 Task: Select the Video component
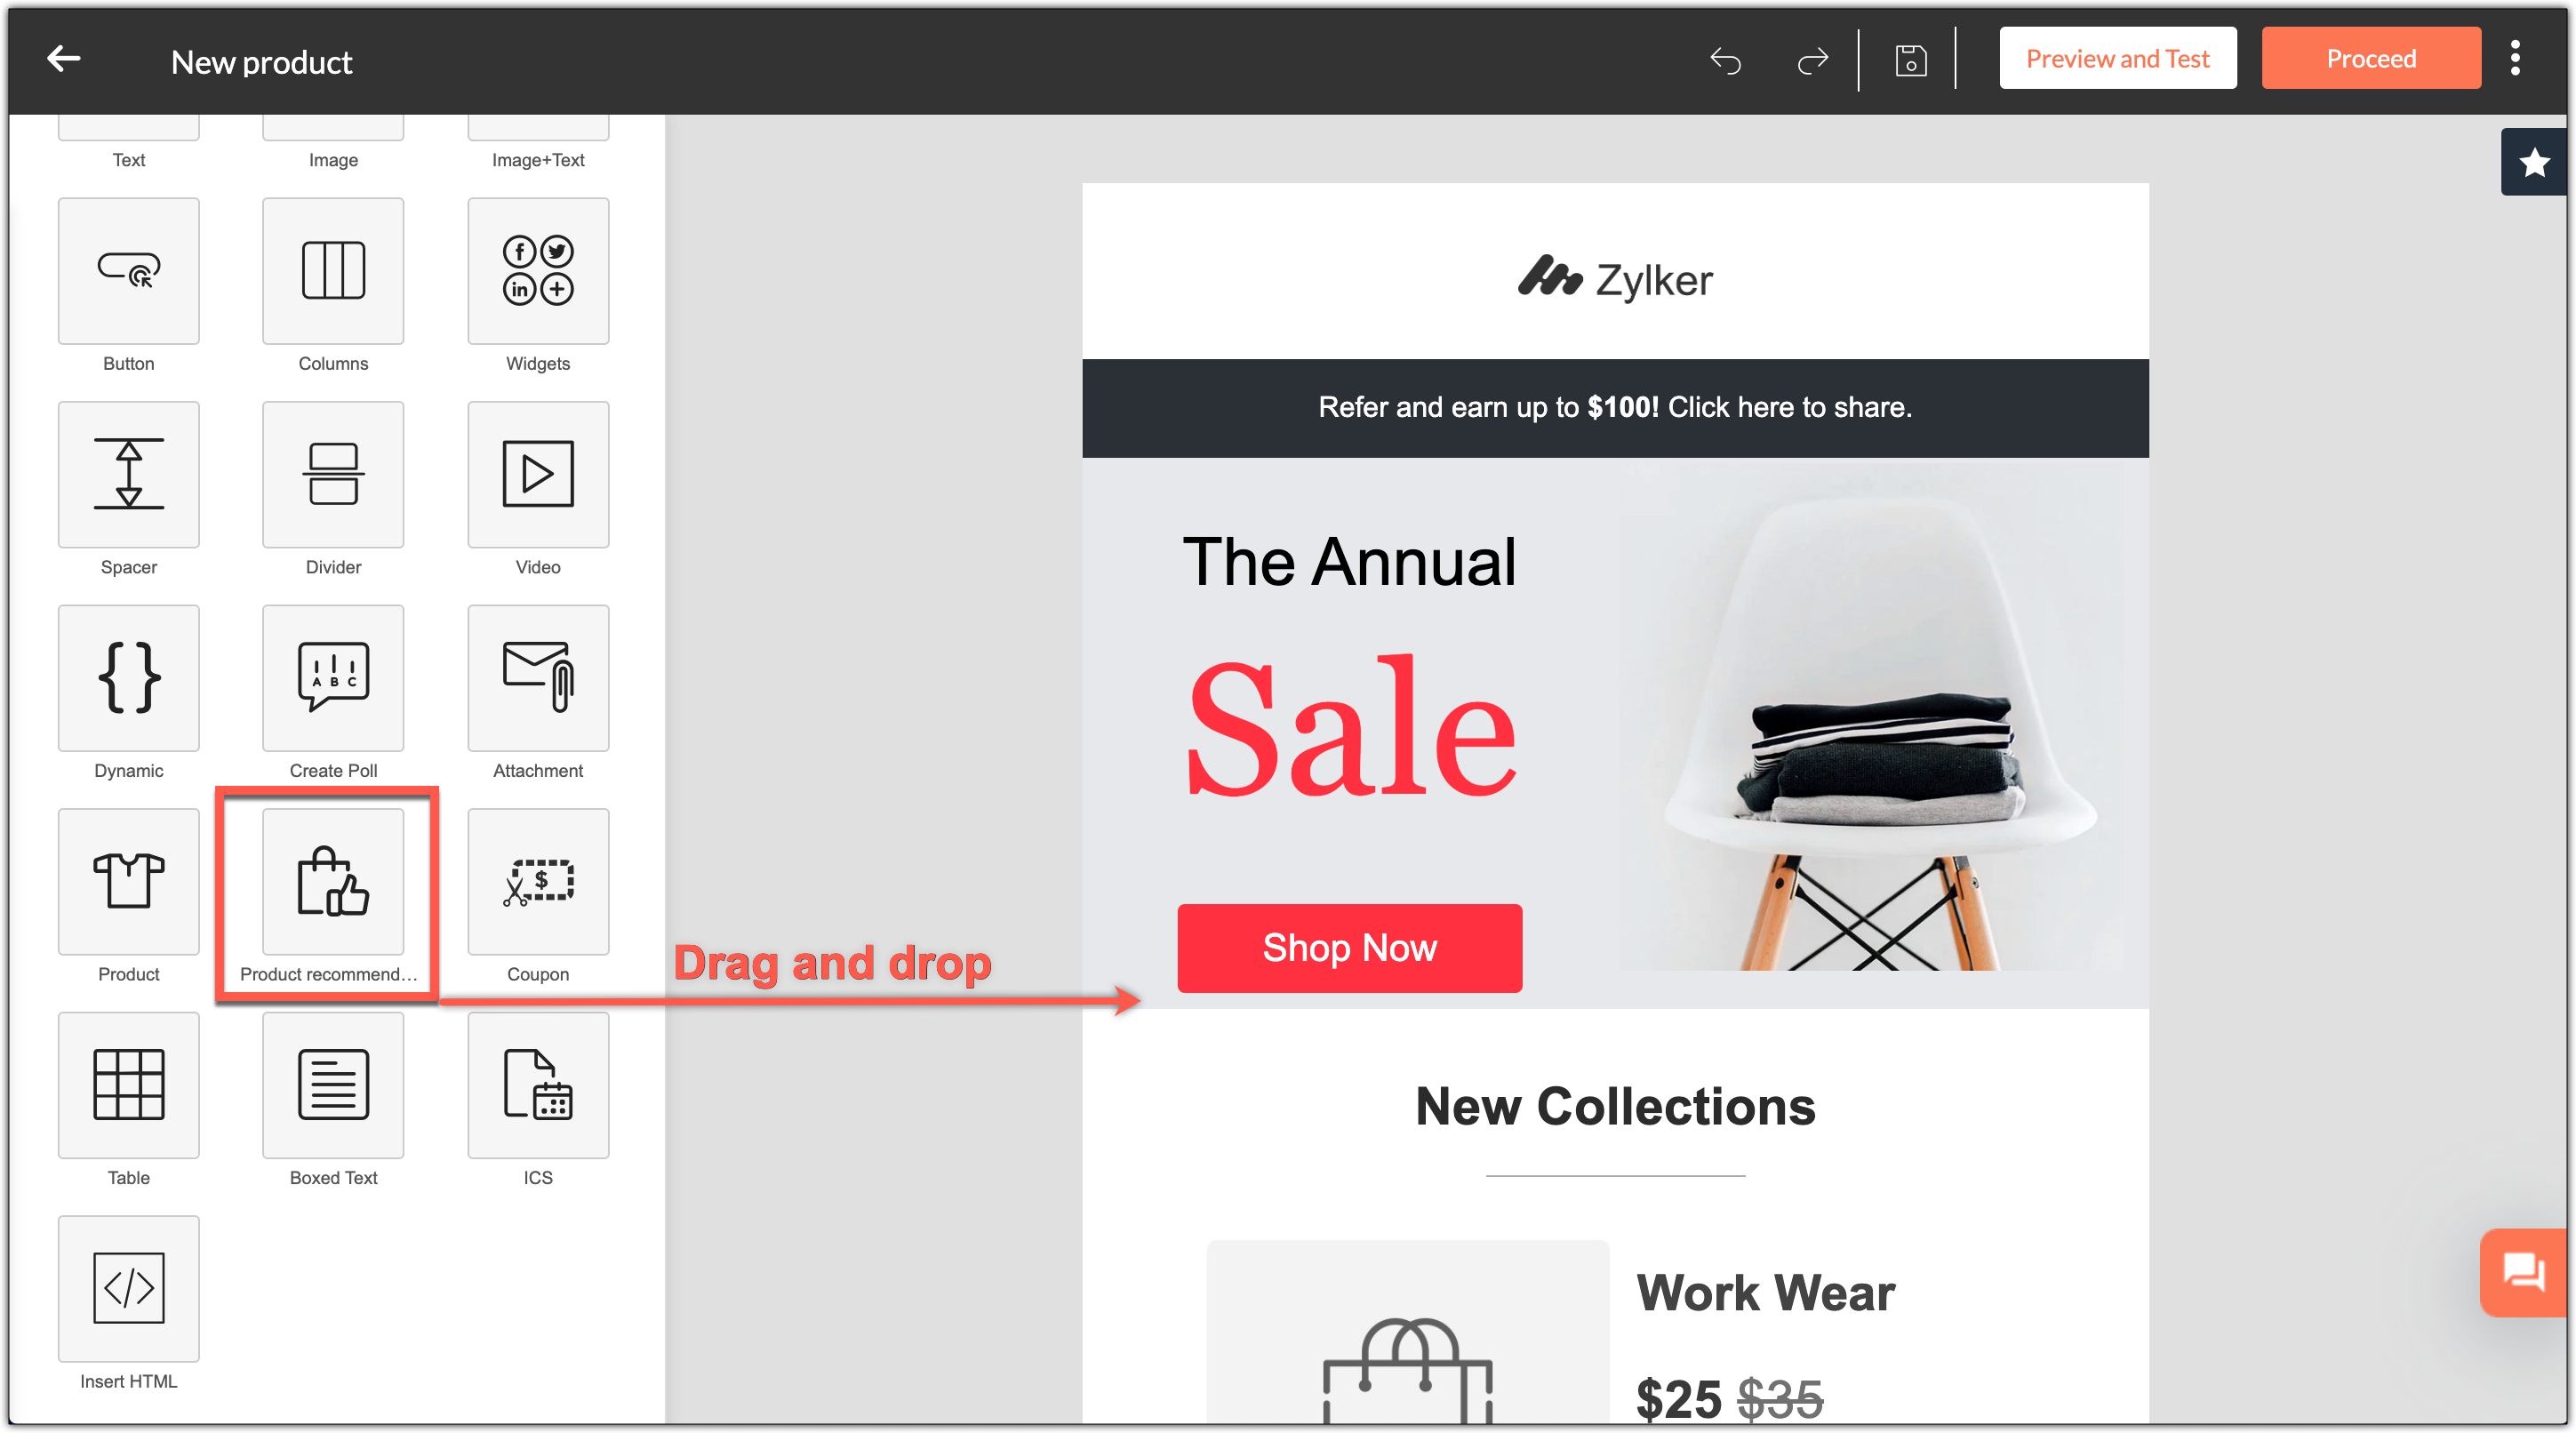pyautogui.click(x=538, y=475)
